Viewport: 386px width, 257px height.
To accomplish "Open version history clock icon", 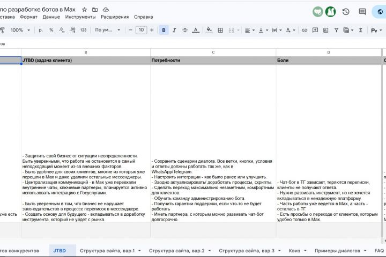I will click(346, 12).
